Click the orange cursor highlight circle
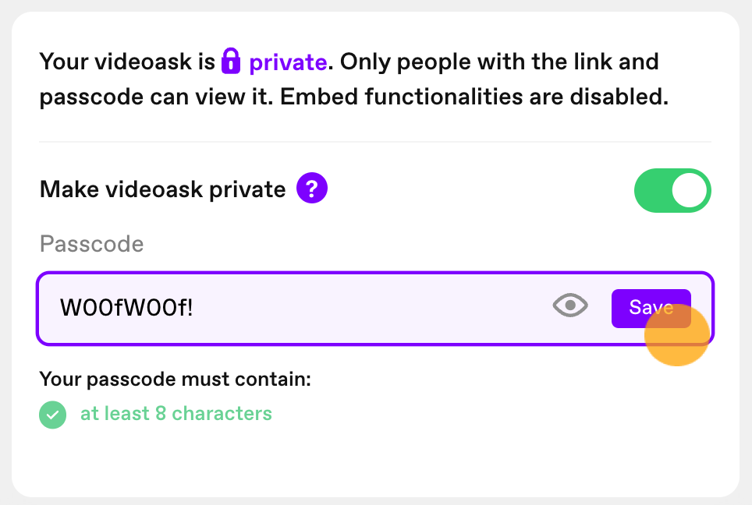The height and width of the screenshot is (505, 752). point(676,334)
